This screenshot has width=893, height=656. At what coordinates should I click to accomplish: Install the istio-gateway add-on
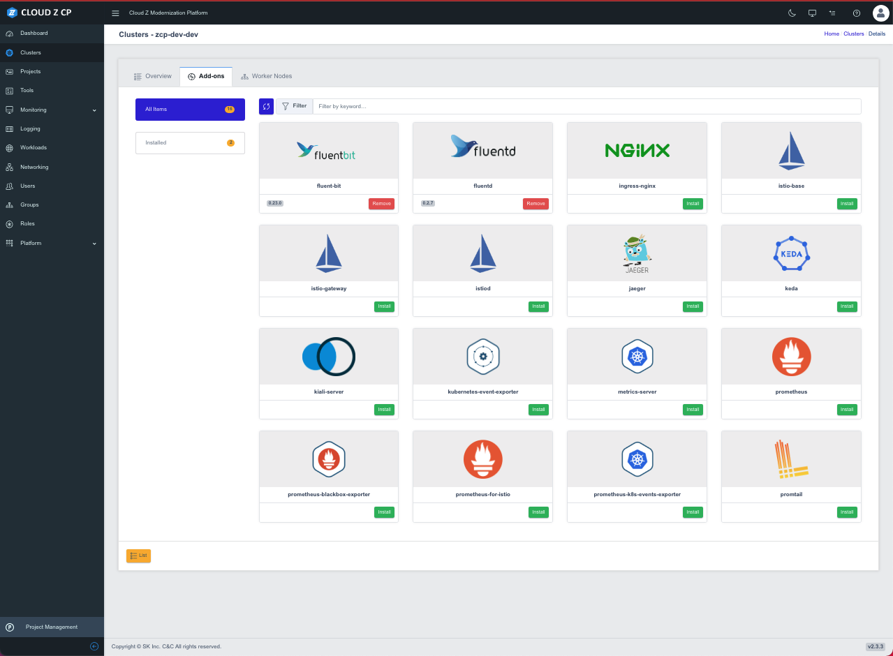coord(384,306)
